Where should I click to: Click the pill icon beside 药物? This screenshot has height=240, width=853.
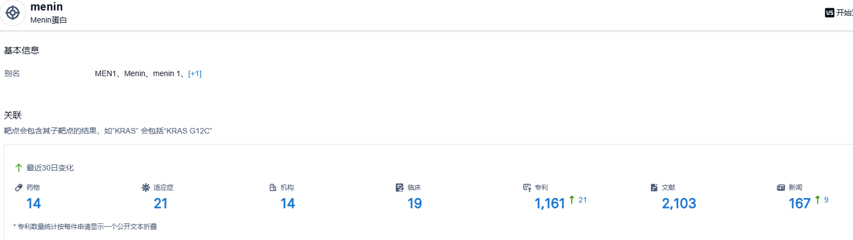coord(19,188)
